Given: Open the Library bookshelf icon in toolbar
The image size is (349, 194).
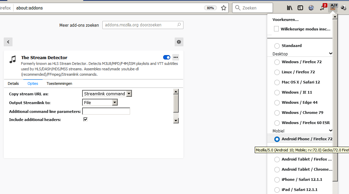Looking at the screenshot, I should point(289,8).
